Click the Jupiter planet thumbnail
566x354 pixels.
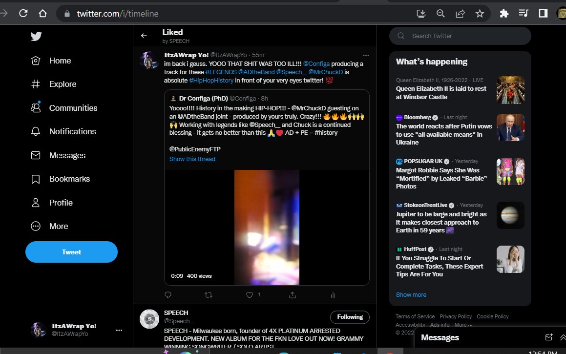click(510, 215)
